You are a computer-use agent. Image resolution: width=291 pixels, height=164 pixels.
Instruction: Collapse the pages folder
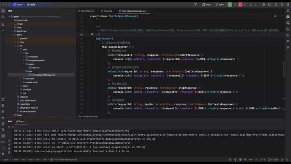23,64
